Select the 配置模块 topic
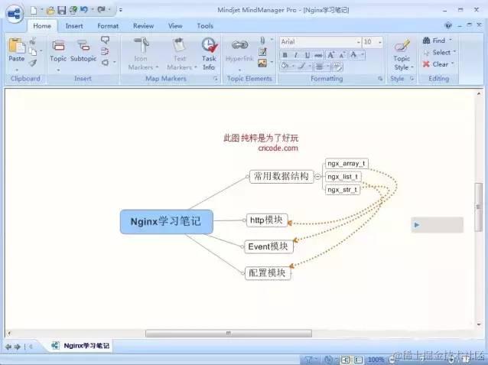This screenshot has width=488, height=365. [268, 273]
